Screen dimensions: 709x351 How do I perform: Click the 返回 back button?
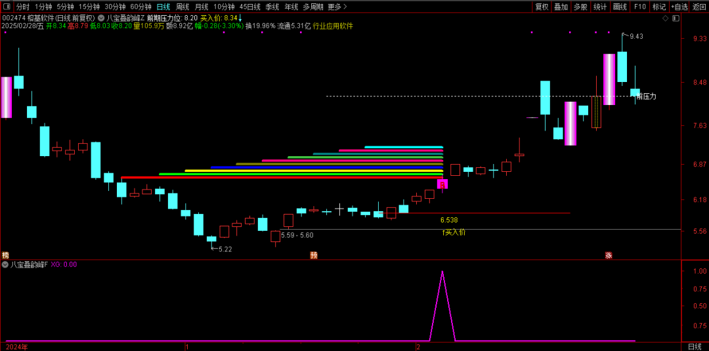(699, 7)
